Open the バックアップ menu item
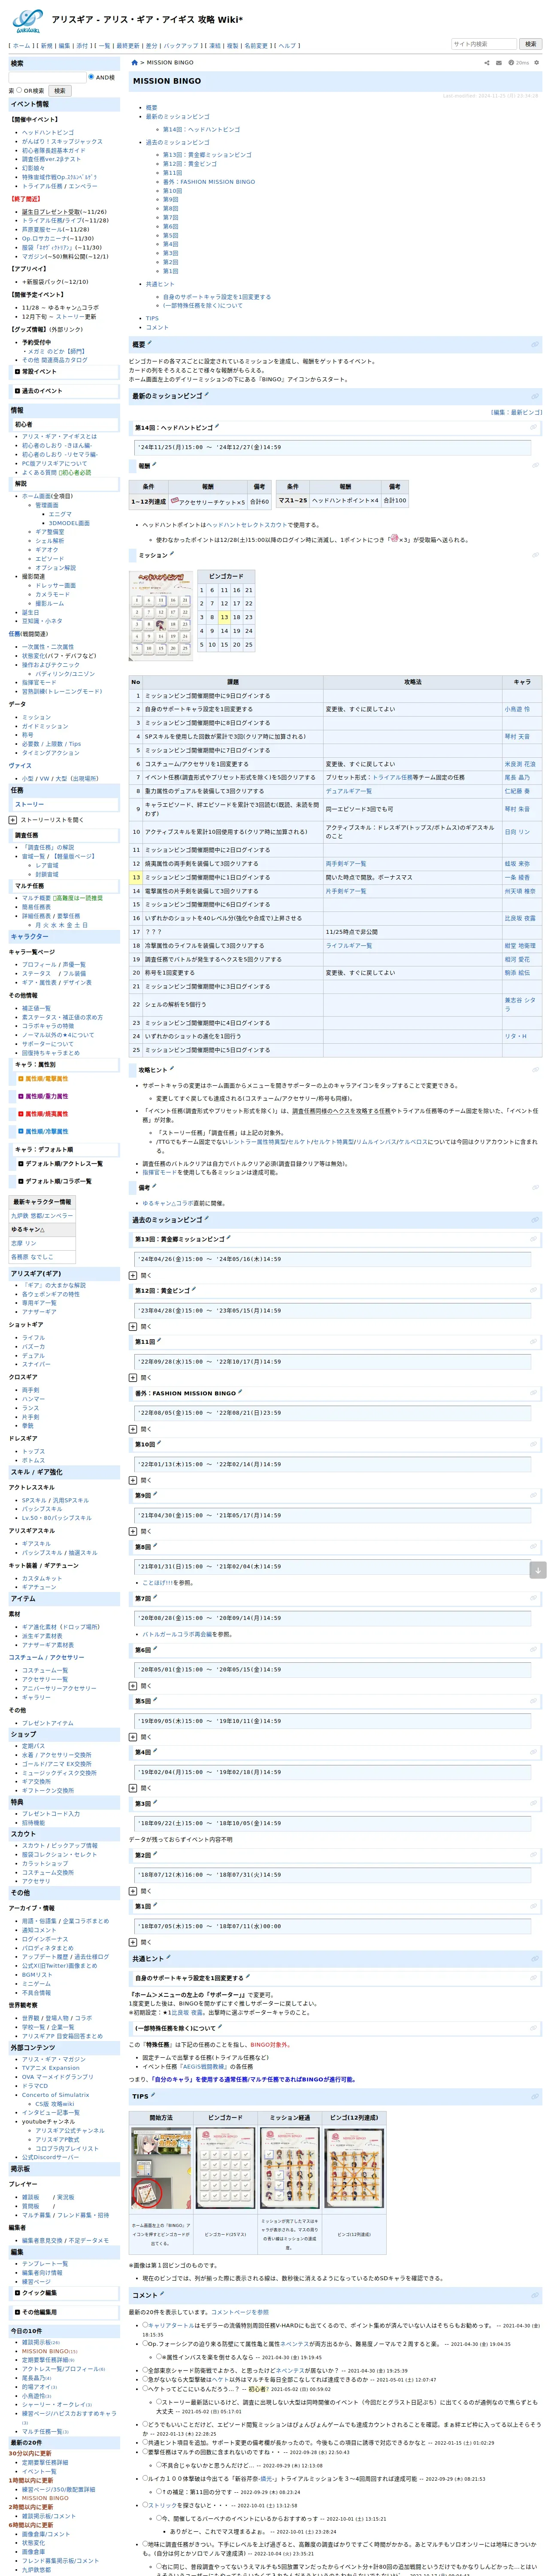The width and height of the screenshot is (551, 2576). pyautogui.click(x=181, y=45)
